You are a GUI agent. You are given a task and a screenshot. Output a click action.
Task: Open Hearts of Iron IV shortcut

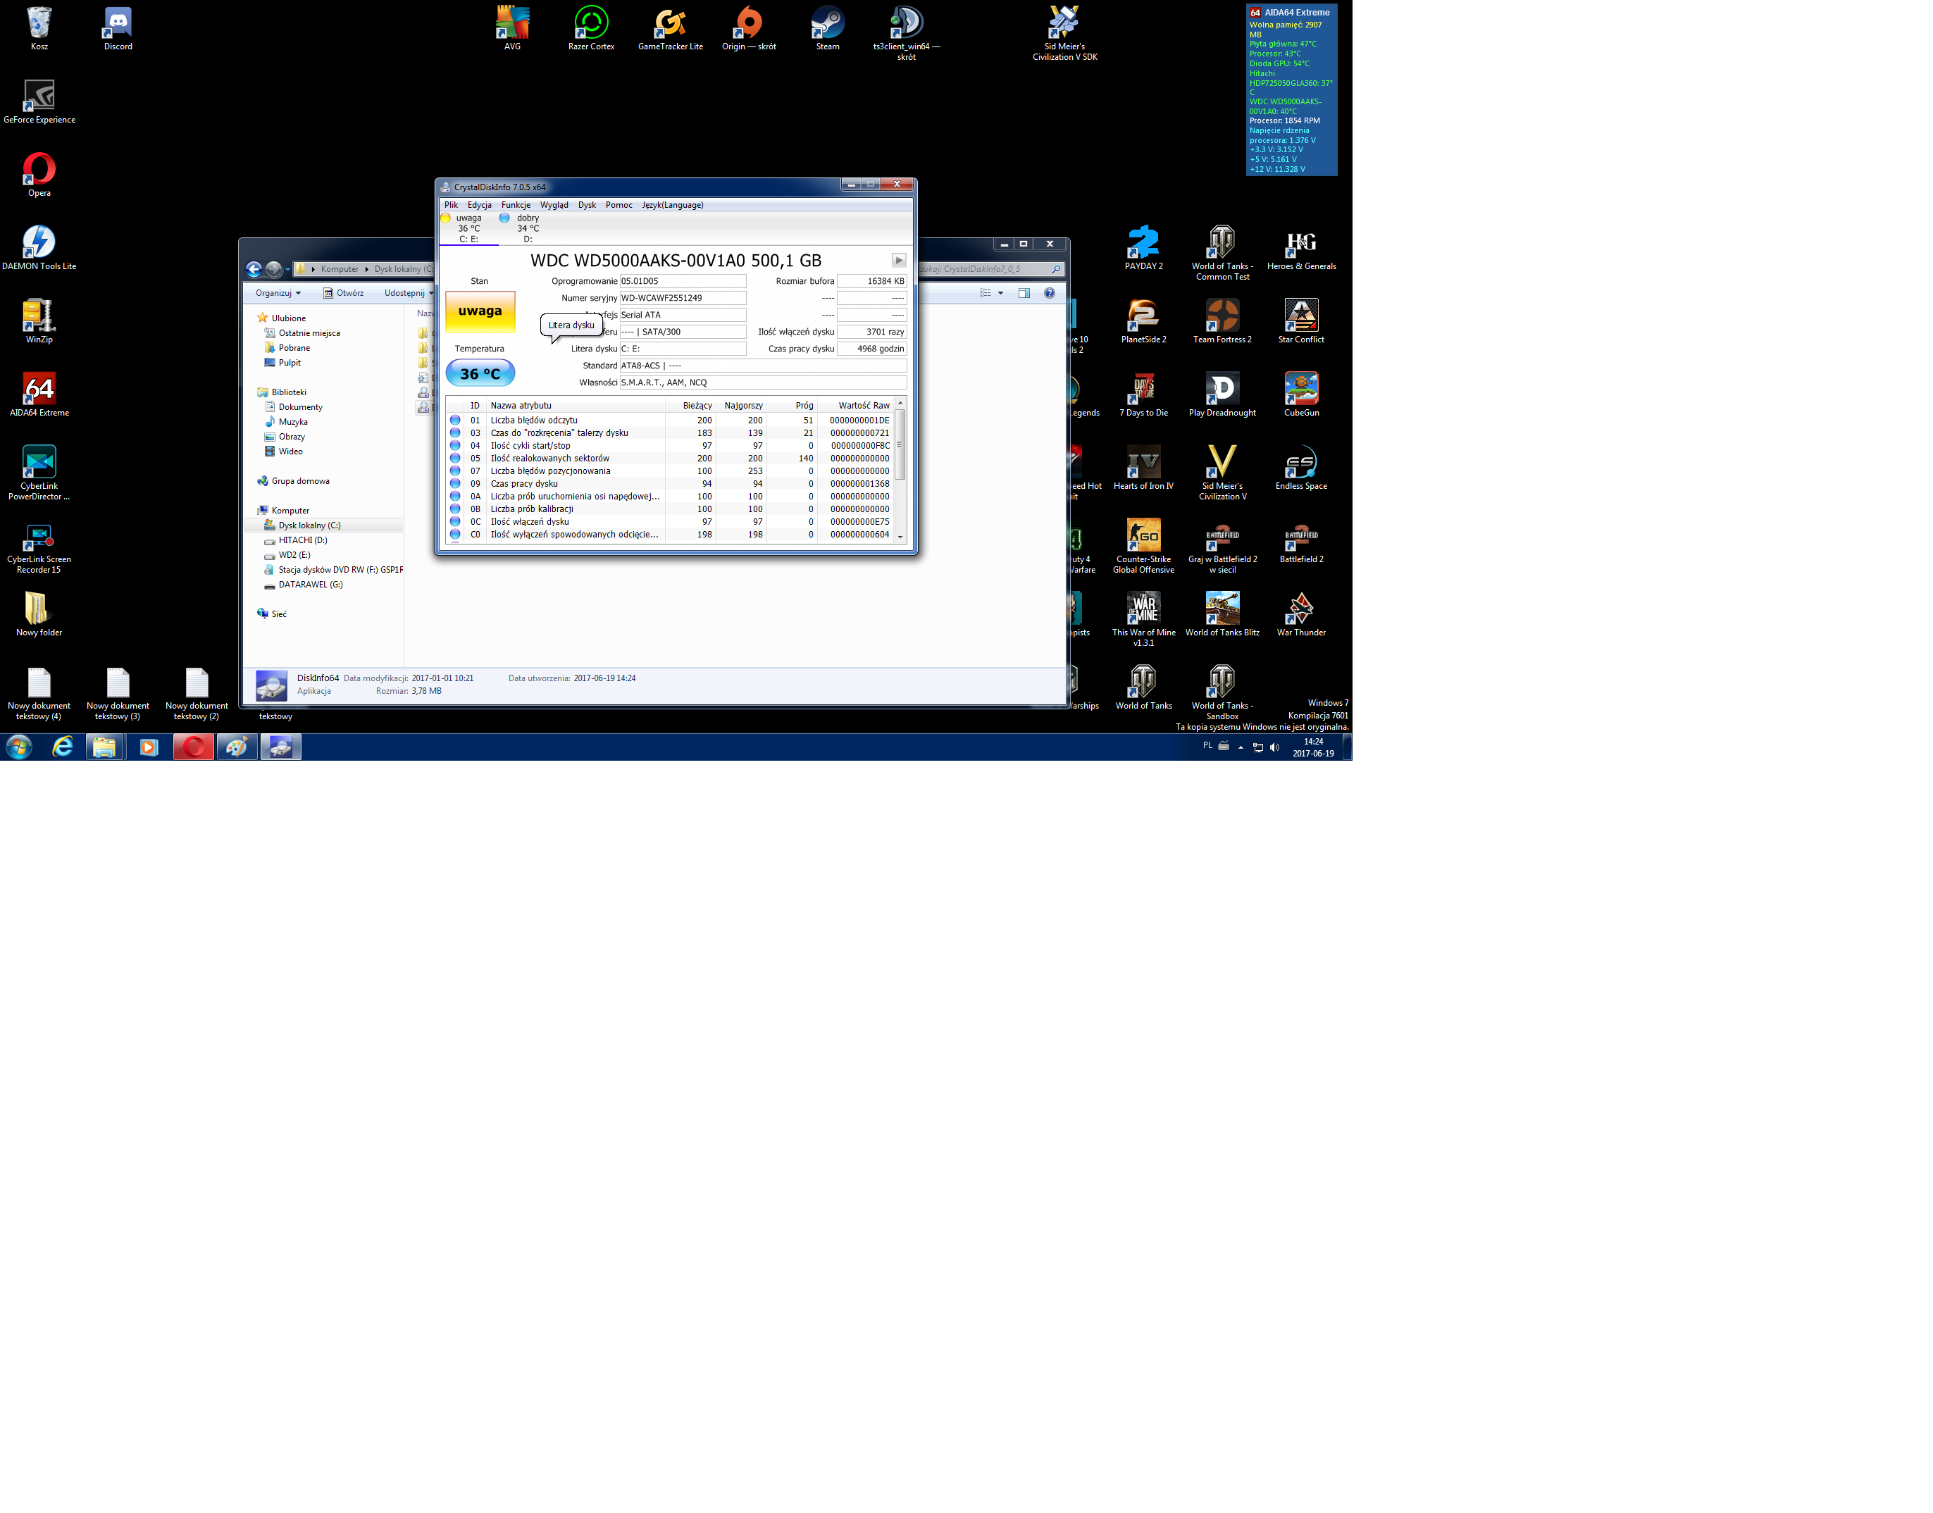click(x=1144, y=468)
